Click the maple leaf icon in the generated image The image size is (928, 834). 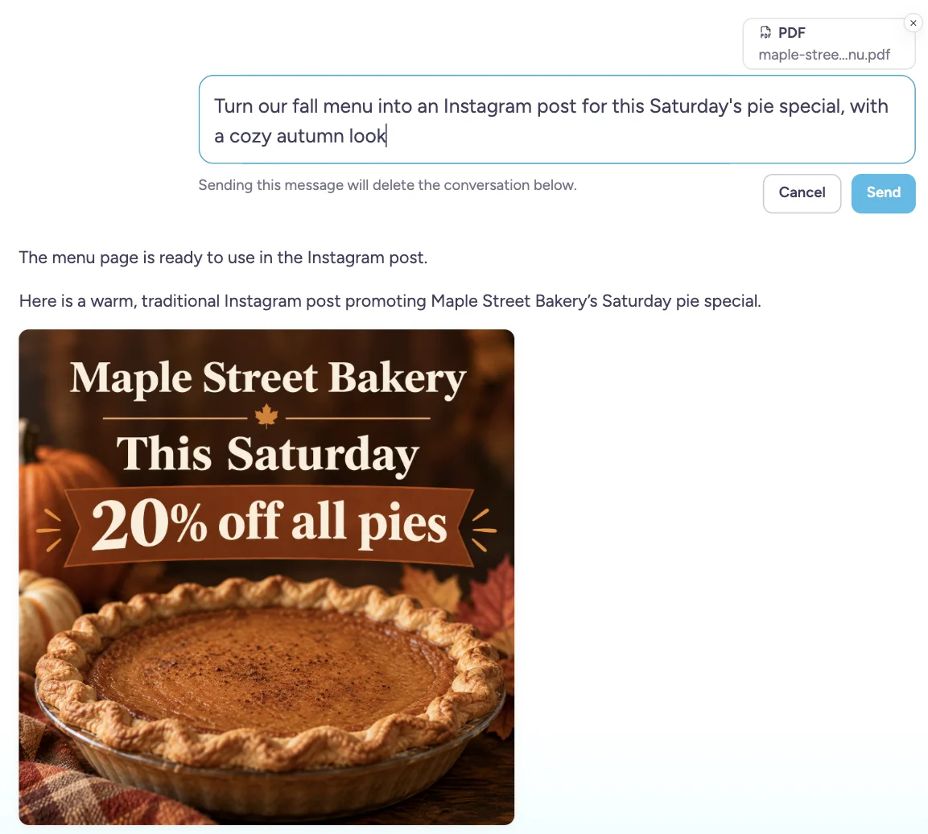click(x=266, y=416)
